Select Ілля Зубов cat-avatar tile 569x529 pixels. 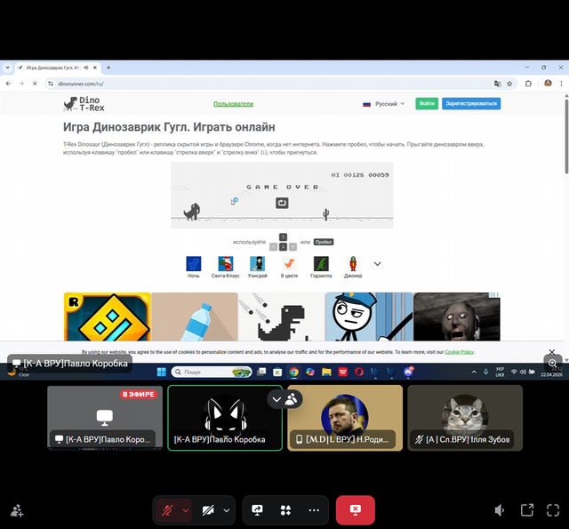[465, 418]
